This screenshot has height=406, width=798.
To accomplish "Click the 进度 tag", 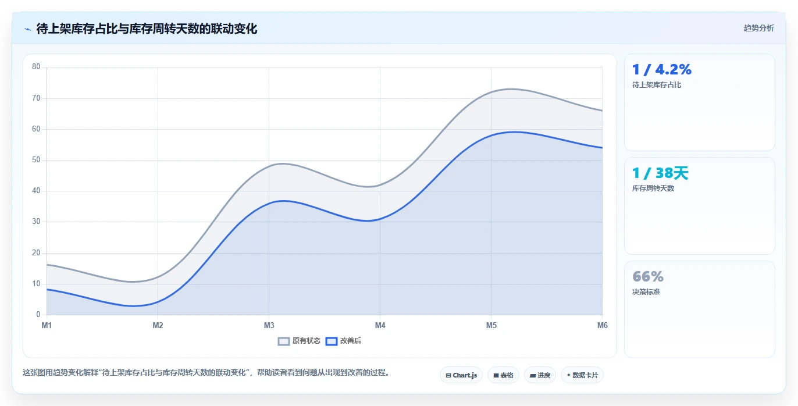I will (x=540, y=375).
